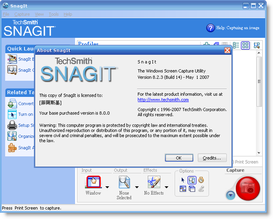This screenshot has height=219, width=273.
Task: Toggle Preview Window option with magnifier
Action: click(192, 180)
